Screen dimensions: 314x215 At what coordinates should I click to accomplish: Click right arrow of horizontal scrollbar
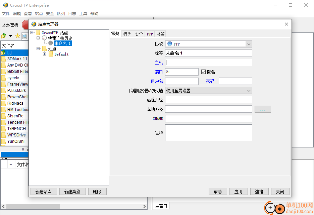point(145,206)
